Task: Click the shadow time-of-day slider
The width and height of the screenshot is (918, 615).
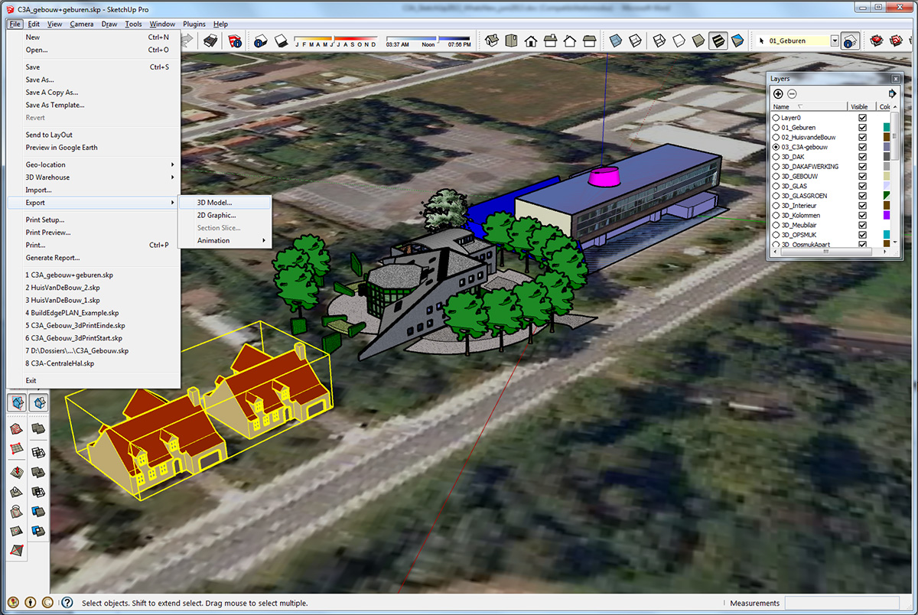Action: coord(428,37)
